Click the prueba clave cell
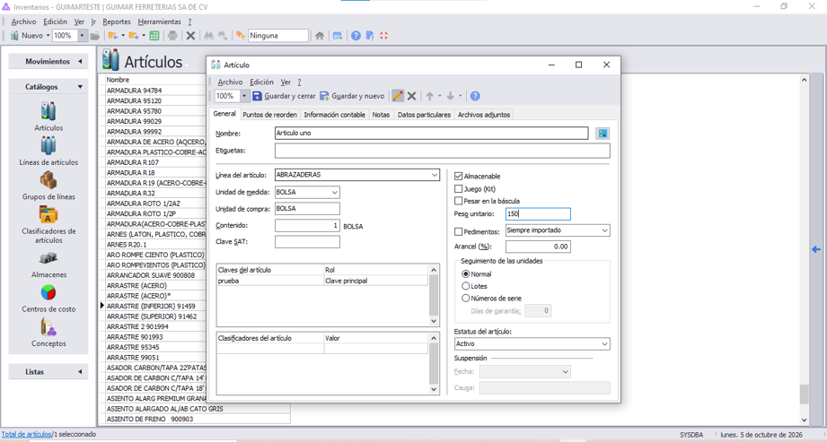Viewport: 827px width, 442px height. pyautogui.click(x=269, y=281)
